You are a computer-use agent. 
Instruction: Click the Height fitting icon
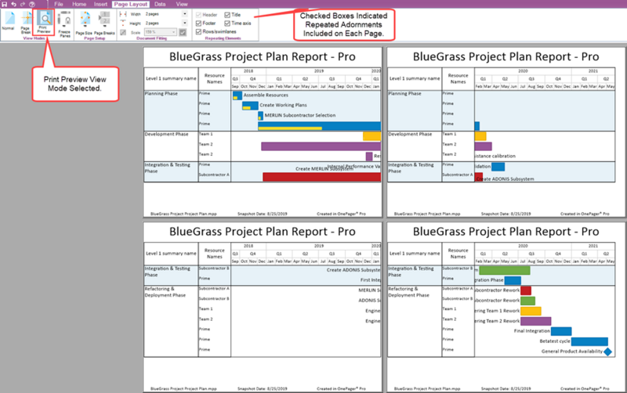(x=123, y=23)
